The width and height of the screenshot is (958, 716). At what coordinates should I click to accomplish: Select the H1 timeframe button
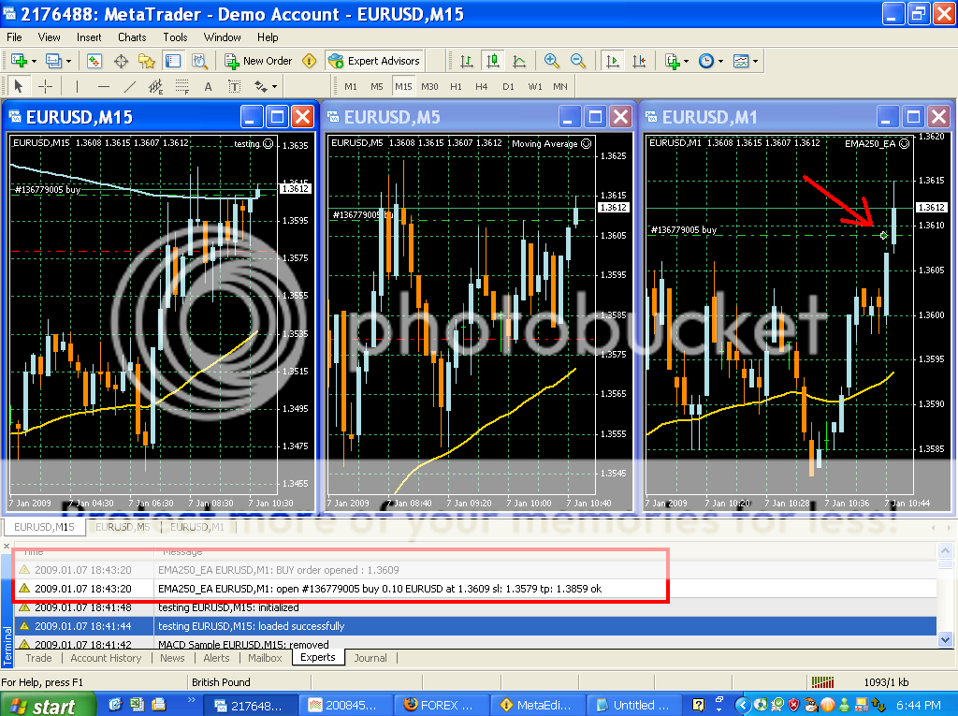click(x=456, y=86)
